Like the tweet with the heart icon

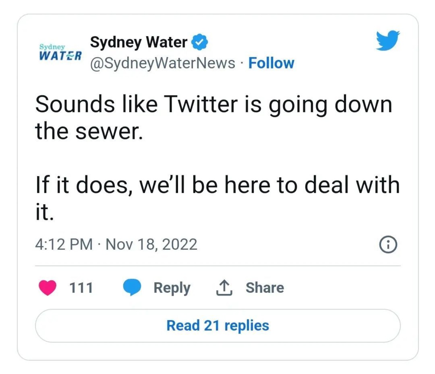pyautogui.click(x=48, y=287)
